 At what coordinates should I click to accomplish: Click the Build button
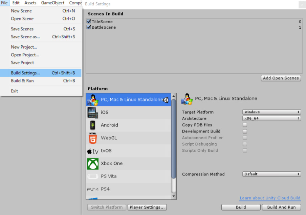tap(241, 207)
